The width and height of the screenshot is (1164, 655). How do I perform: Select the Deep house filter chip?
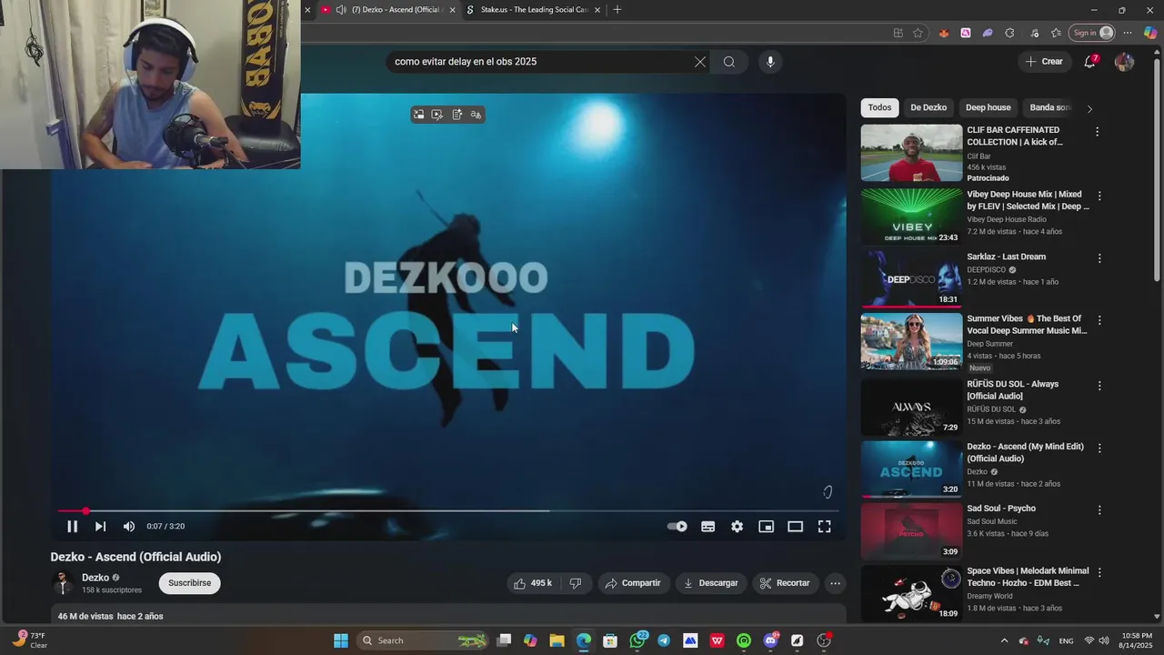tap(988, 107)
